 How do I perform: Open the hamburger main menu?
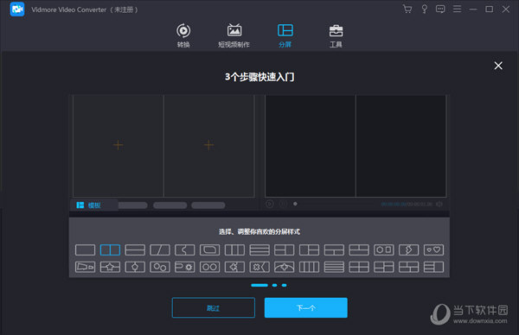(457, 9)
